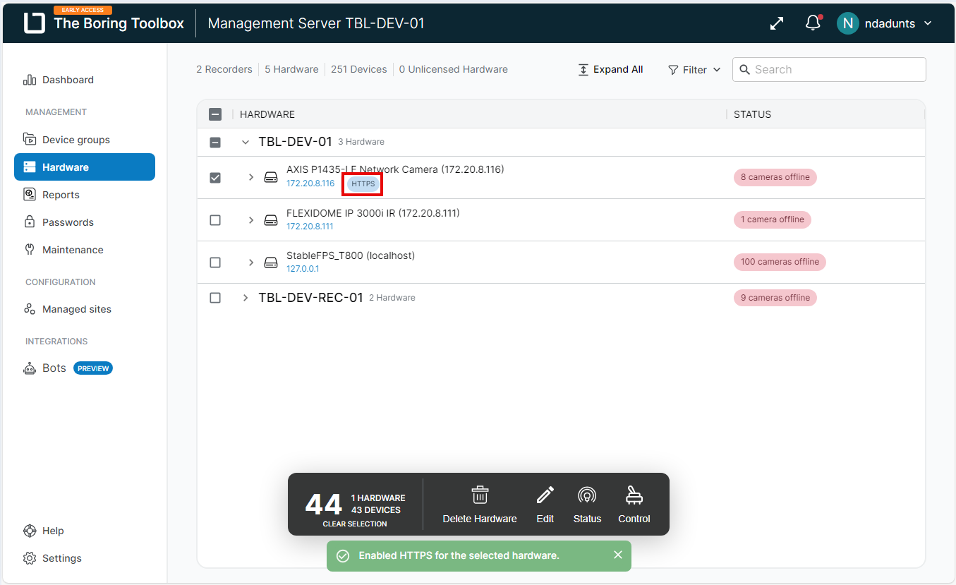This screenshot has width=956, height=585.
Task: Open the notifications bell
Action: point(813,23)
